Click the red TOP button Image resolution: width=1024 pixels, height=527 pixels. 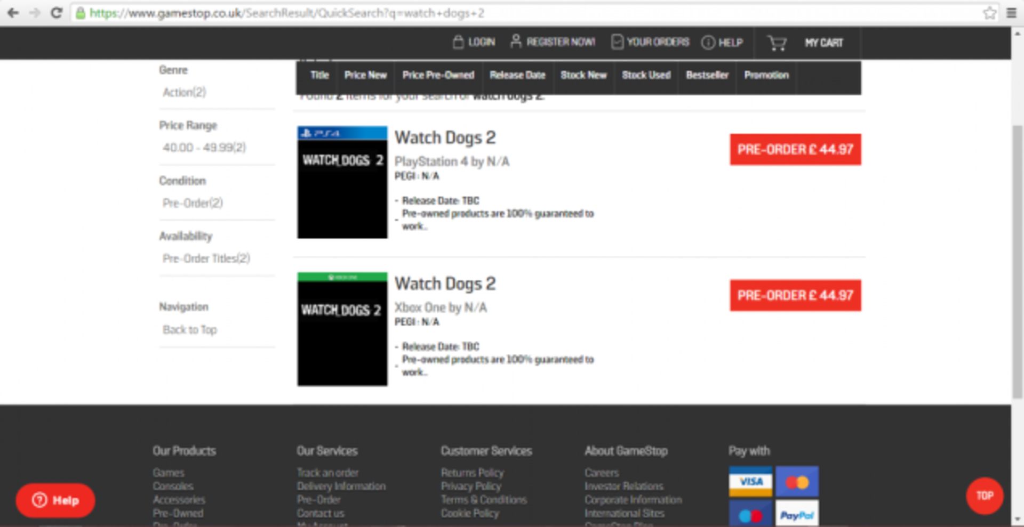pyautogui.click(x=985, y=496)
